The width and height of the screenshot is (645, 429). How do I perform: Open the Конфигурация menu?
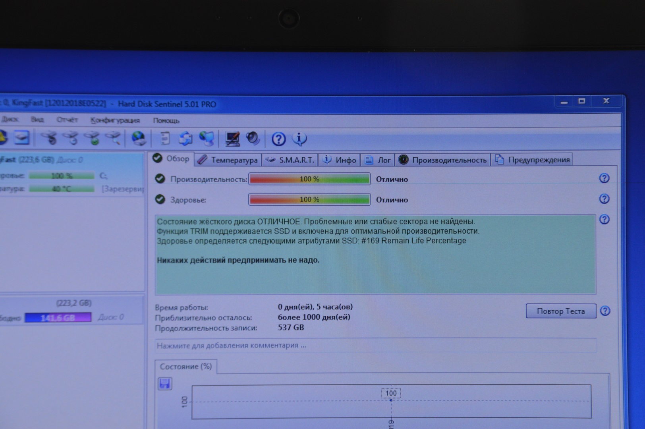(115, 120)
